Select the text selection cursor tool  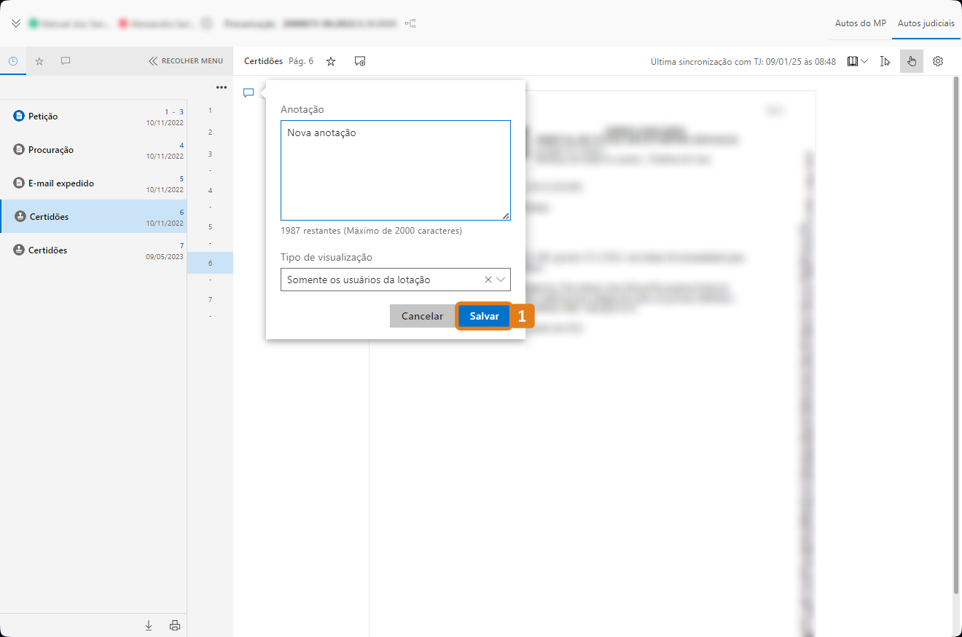click(x=885, y=61)
